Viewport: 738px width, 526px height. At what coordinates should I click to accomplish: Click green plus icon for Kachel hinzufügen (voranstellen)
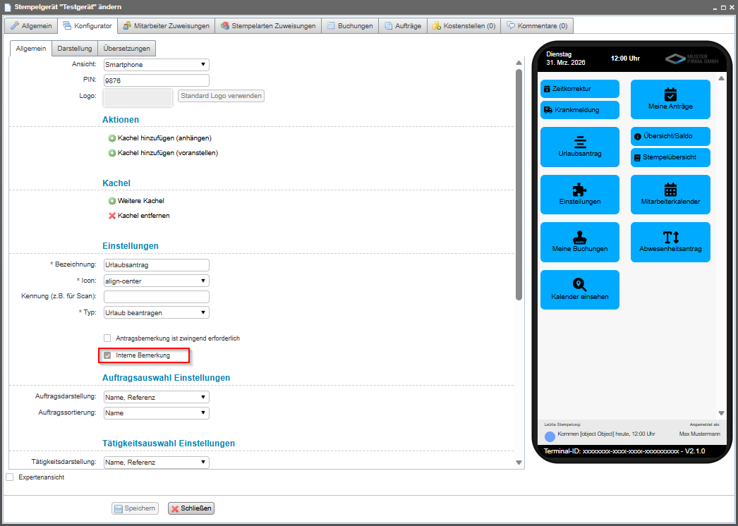tap(112, 153)
